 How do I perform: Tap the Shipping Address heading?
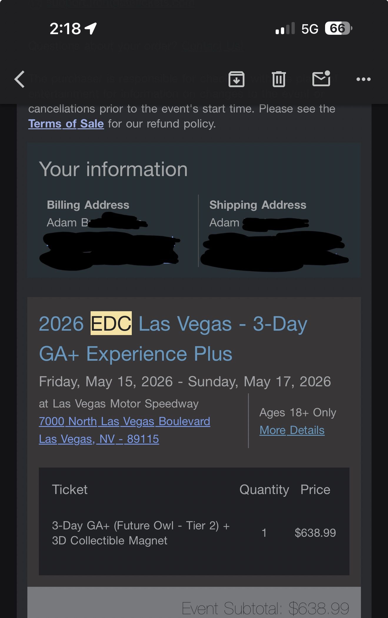(258, 205)
